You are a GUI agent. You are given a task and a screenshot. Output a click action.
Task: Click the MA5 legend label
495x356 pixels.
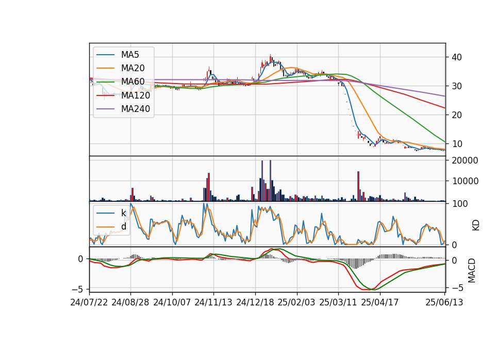pyautogui.click(x=130, y=55)
